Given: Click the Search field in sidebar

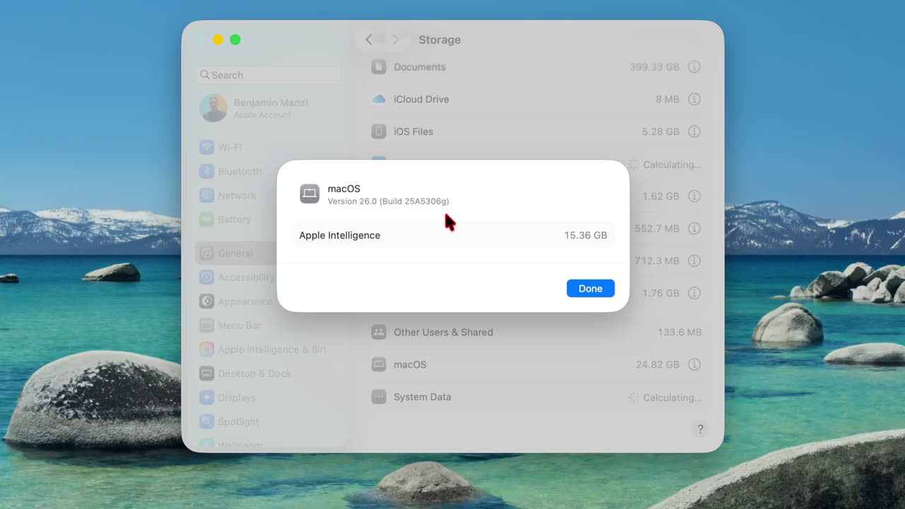Looking at the screenshot, I should [268, 75].
